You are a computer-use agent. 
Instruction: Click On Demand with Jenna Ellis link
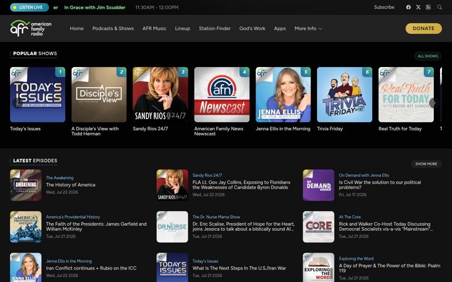[363, 175]
